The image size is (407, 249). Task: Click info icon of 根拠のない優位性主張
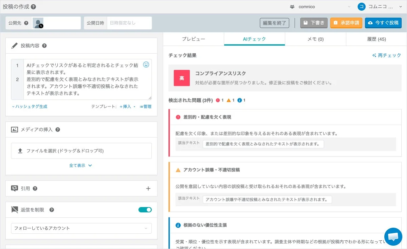(178, 225)
